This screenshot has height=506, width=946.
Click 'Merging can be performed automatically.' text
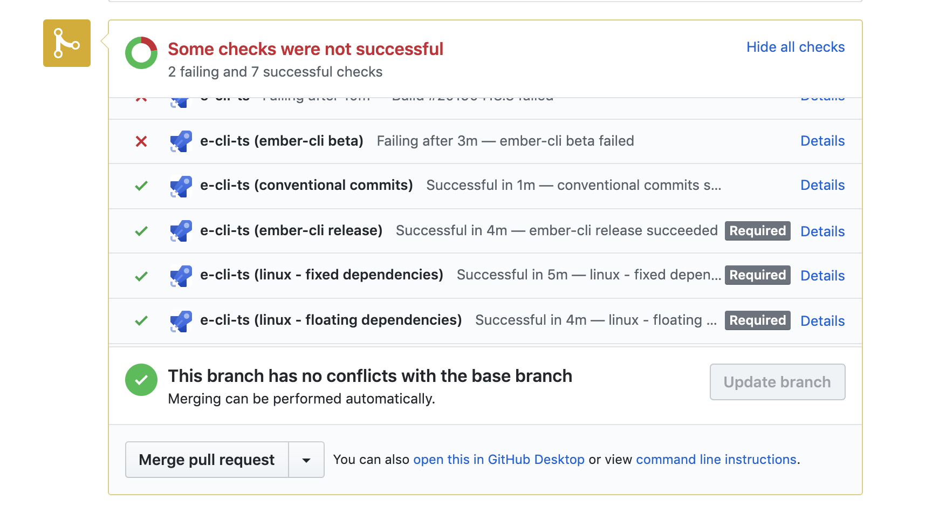[301, 399]
